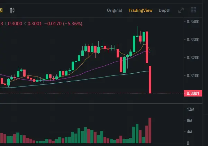Expand chart to fullscreen with arrows icon
This screenshot has height=146, width=208.
[x=181, y=10]
